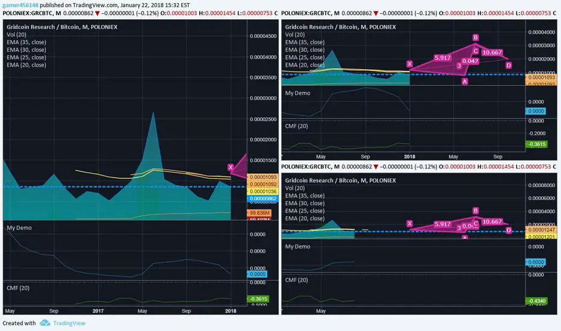Viewport: 561px width, 331px height.
Task: Select EMA (25, close) legend in the left chart
Action: coord(26,57)
